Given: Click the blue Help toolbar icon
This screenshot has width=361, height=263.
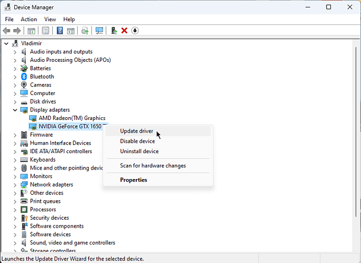Looking at the screenshot, I should pos(60,31).
